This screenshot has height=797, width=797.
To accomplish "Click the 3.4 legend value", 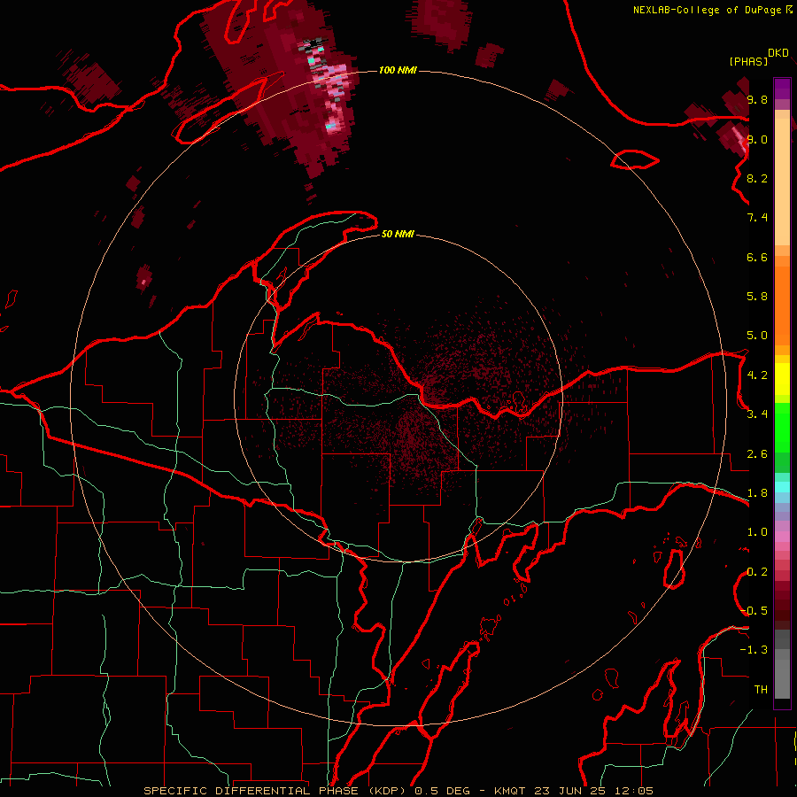I will [x=757, y=414].
